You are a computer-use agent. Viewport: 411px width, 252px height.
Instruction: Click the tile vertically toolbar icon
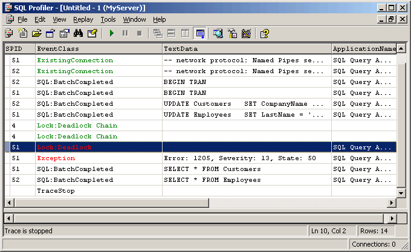point(186,33)
